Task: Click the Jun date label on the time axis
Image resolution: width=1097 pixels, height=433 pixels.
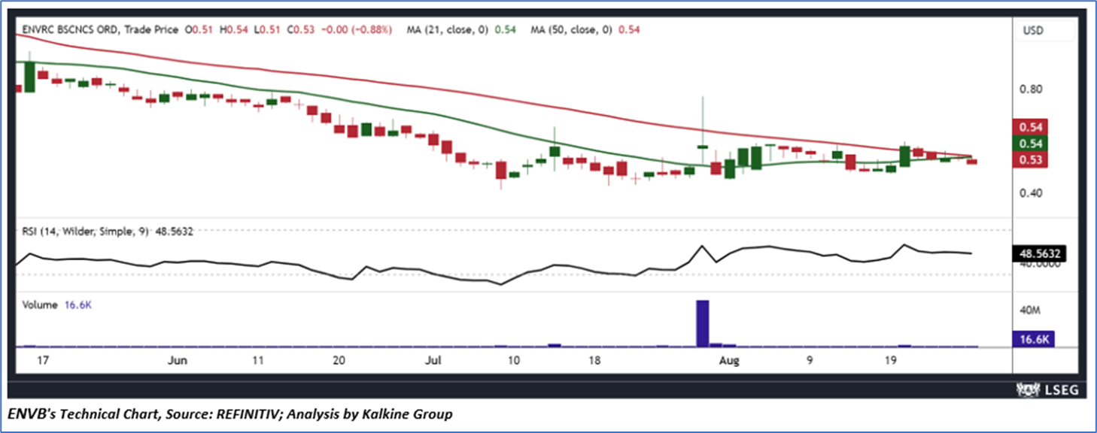Action: pos(177,361)
